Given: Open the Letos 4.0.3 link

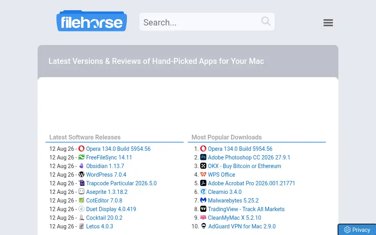Looking at the screenshot, I should pos(99,226).
